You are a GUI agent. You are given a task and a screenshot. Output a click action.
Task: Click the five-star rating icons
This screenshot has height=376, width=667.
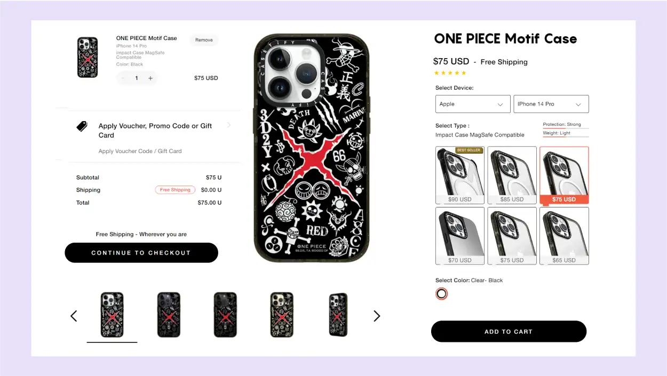pyautogui.click(x=450, y=73)
